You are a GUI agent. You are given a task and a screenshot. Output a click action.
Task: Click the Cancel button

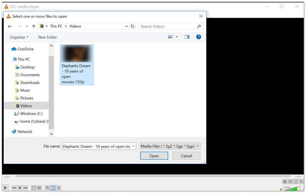[186, 156]
